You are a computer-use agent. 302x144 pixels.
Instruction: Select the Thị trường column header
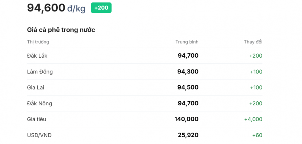click(38, 42)
